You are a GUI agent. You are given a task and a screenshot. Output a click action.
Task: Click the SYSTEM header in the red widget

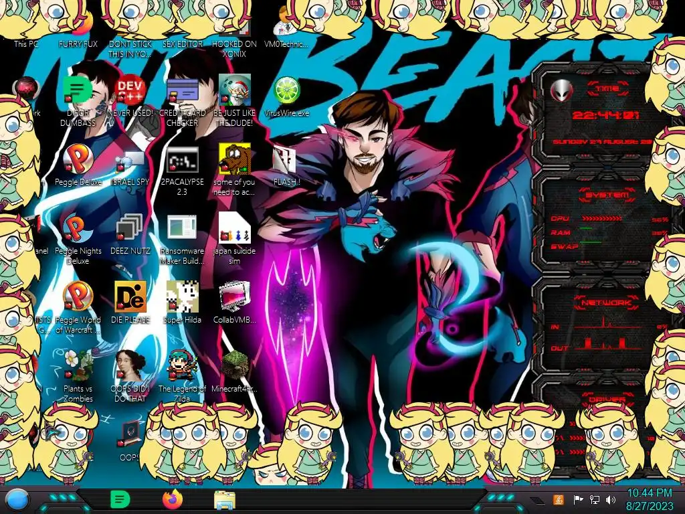[607, 195]
